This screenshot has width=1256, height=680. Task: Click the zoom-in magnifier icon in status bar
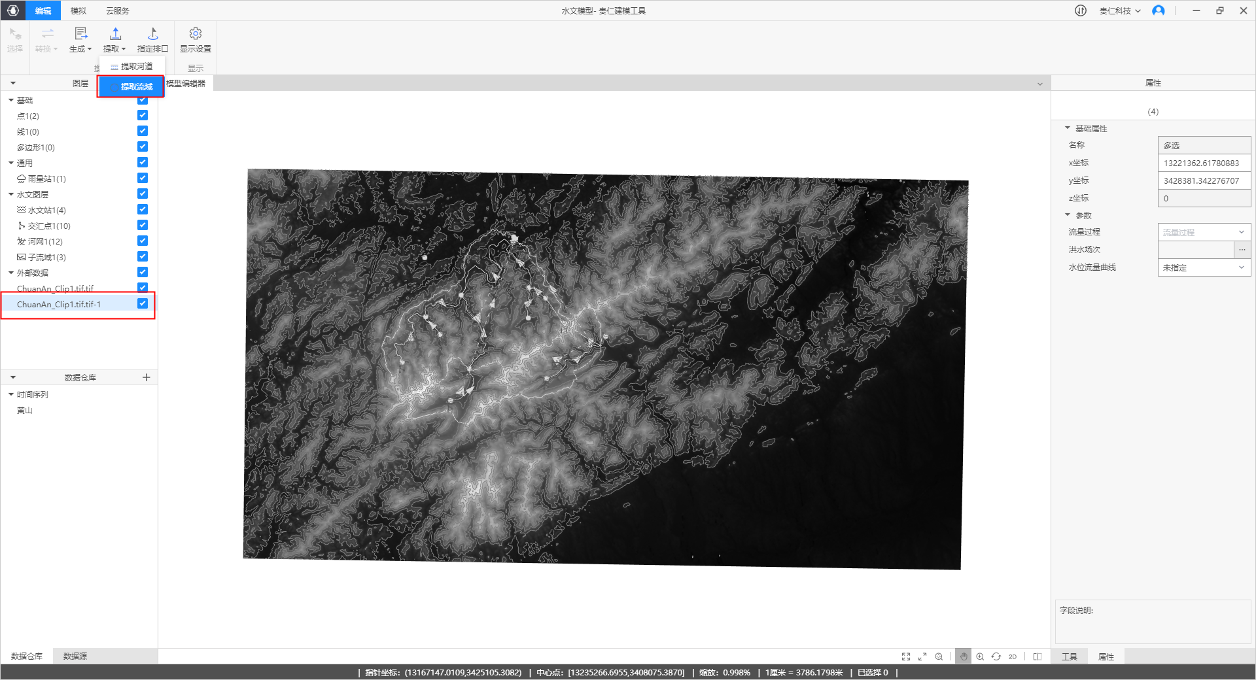(980, 656)
